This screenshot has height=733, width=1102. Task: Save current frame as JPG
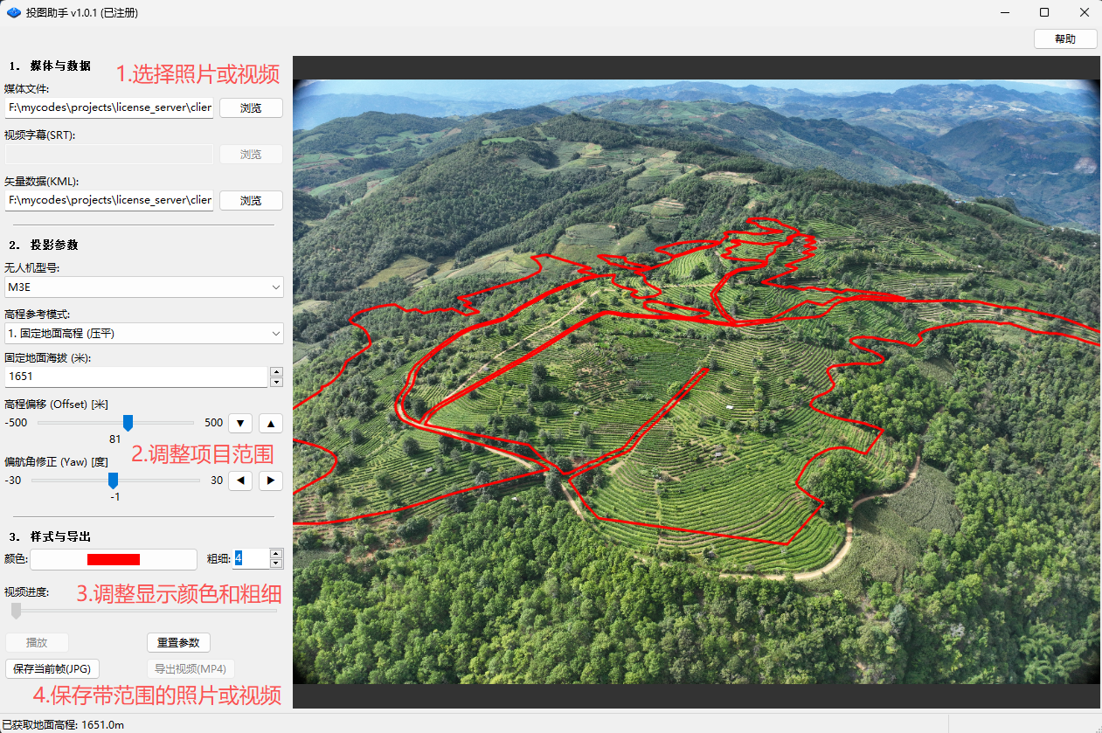tap(52, 669)
